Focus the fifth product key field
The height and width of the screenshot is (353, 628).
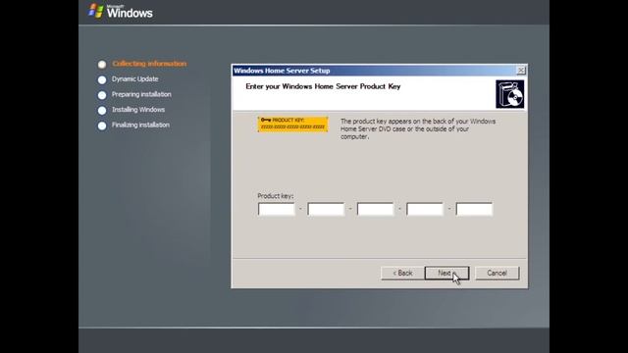[474, 209]
